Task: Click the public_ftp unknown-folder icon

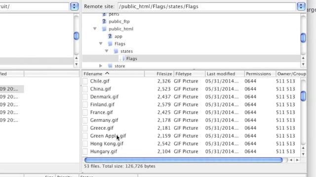Action: pos(104,21)
